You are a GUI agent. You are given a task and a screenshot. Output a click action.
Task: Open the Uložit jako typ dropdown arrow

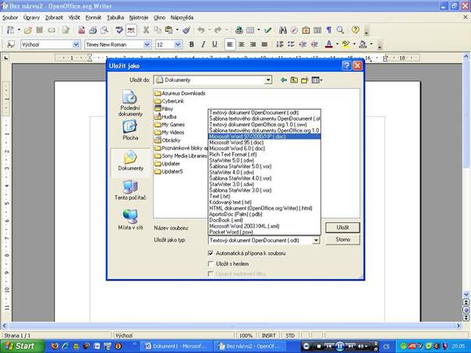pyautogui.click(x=316, y=241)
